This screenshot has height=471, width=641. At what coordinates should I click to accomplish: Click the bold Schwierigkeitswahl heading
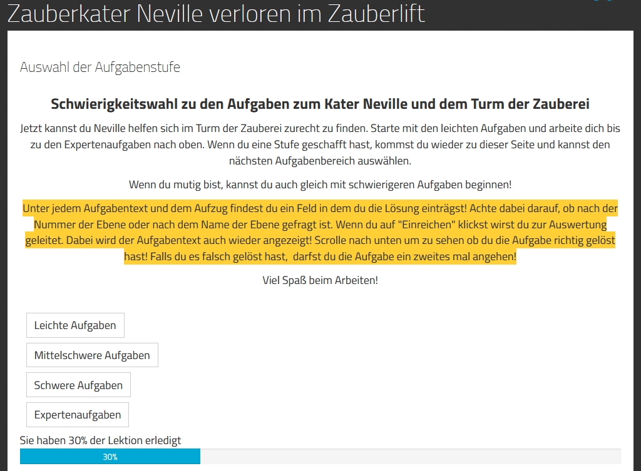pos(320,104)
